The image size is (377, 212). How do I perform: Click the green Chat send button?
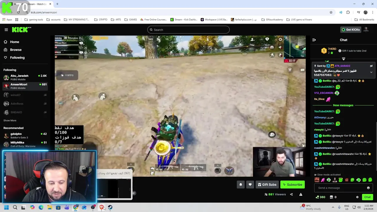tap(367, 197)
